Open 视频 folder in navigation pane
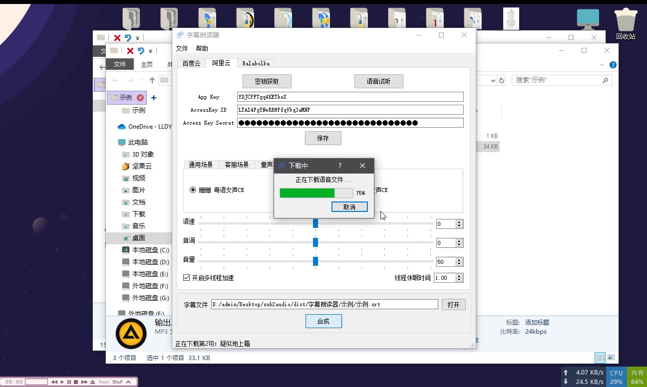The height and width of the screenshot is (387, 647). click(134, 178)
